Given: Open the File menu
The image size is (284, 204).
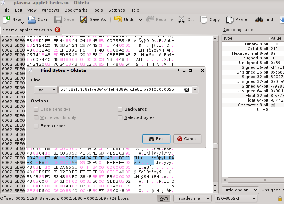Looking at the screenshot, I should tap(6, 10).
